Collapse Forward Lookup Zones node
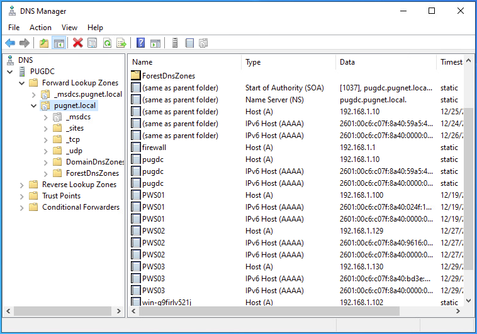477x334 pixels. point(21,83)
